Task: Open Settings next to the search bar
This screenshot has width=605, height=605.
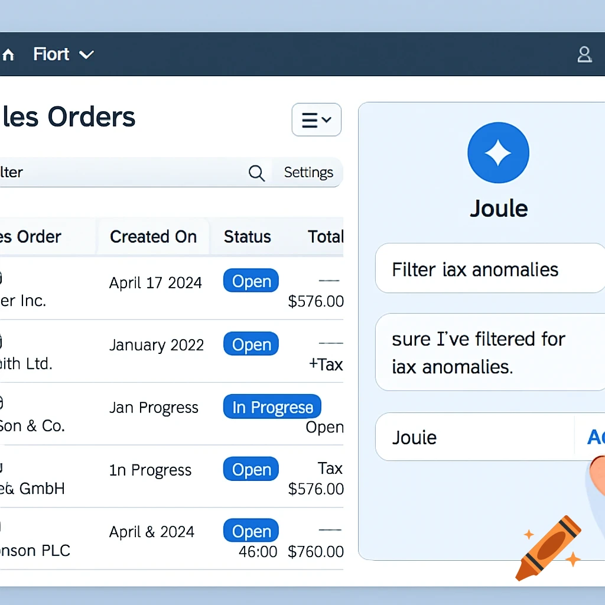Action: click(x=308, y=173)
